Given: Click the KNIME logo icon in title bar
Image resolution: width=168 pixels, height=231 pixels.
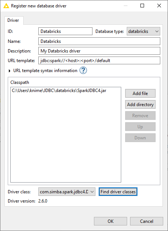Looking at the screenshot, I should (6, 6).
